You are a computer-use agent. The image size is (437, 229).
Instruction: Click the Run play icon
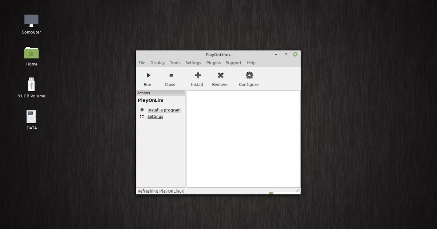148,75
